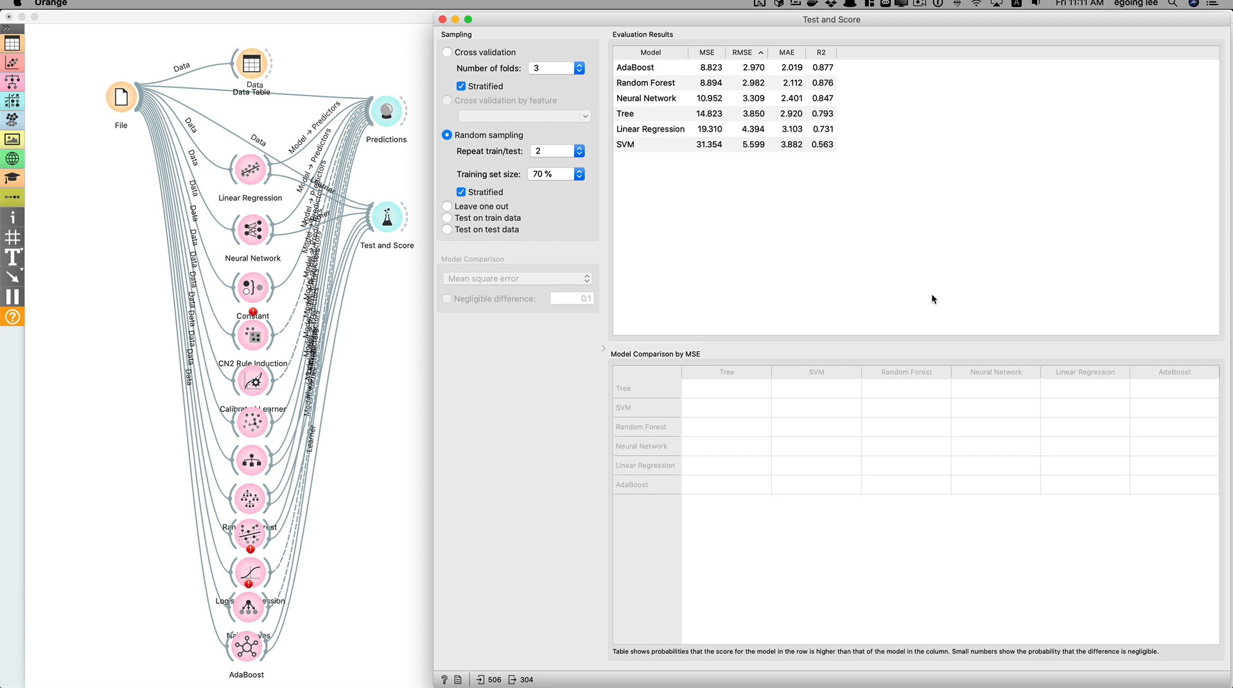Open the help icon in status bar
Viewport: 1233px width, 688px height.
[444, 680]
